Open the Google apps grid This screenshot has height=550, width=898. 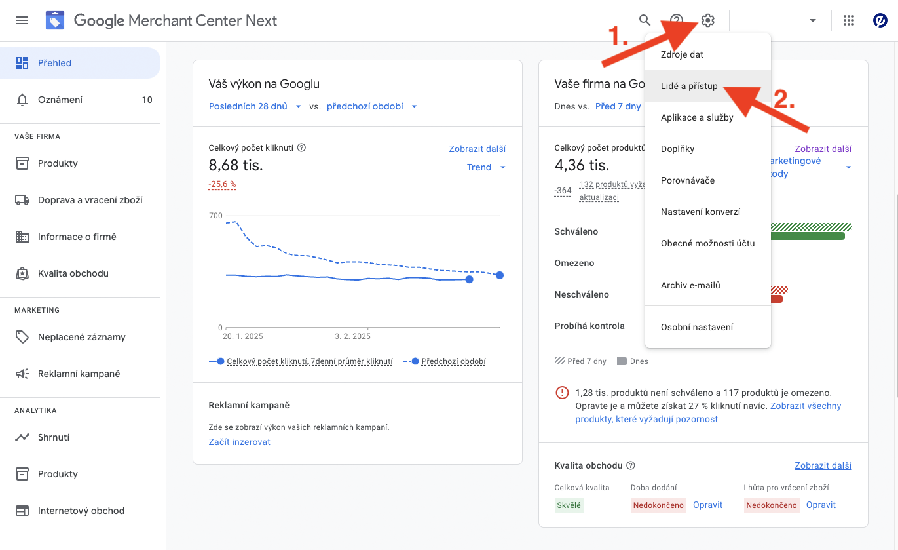(x=849, y=20)
